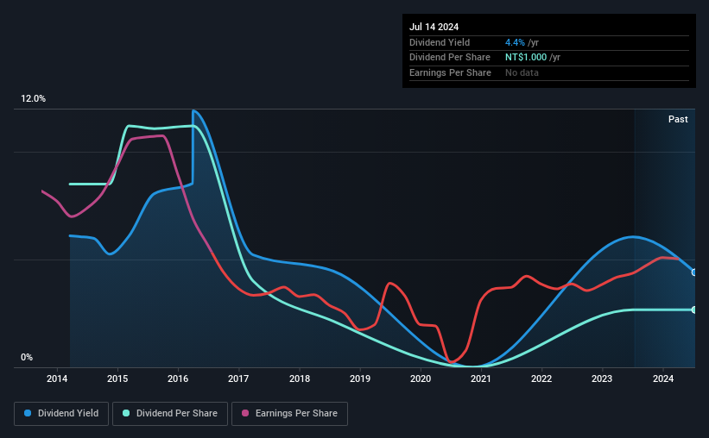This screenshot has height=438, width=709.
Task: Click the blue Dividend Yield legend dot
Action: point(28,413)
